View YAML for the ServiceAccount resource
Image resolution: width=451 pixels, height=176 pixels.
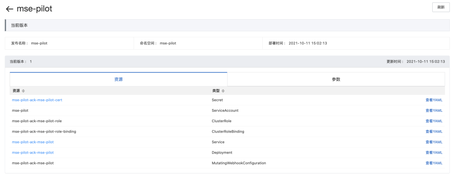(433, 111)
